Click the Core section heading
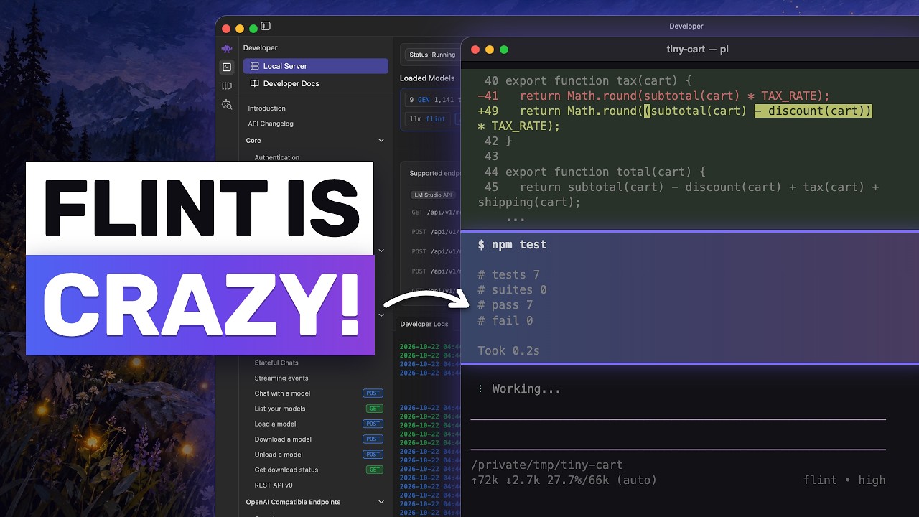The height and width of the screenshot is (517, 919). tap(253, 141)
